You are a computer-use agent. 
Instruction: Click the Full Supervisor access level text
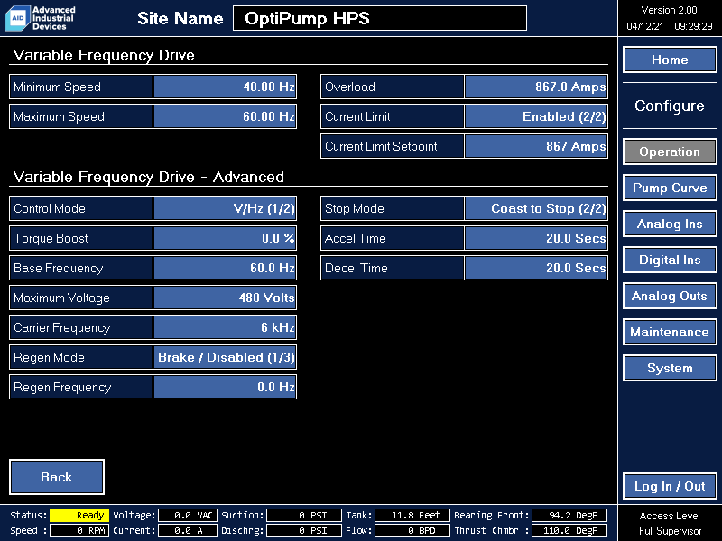pyautogui.click(x=670, y=531)
